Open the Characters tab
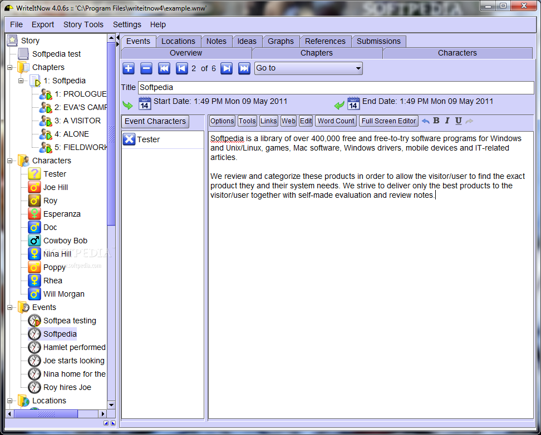 458,53
